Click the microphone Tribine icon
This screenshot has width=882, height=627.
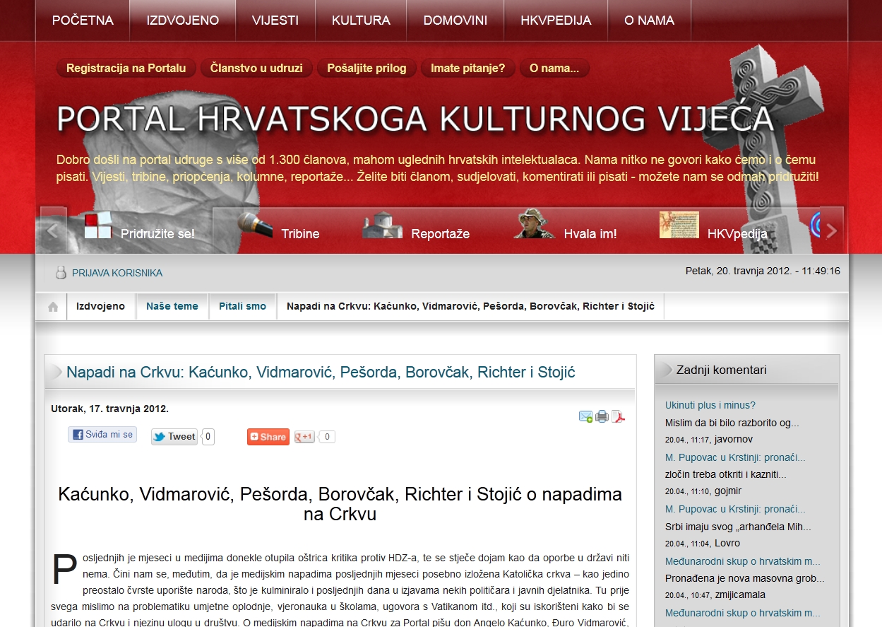[255, 225]
